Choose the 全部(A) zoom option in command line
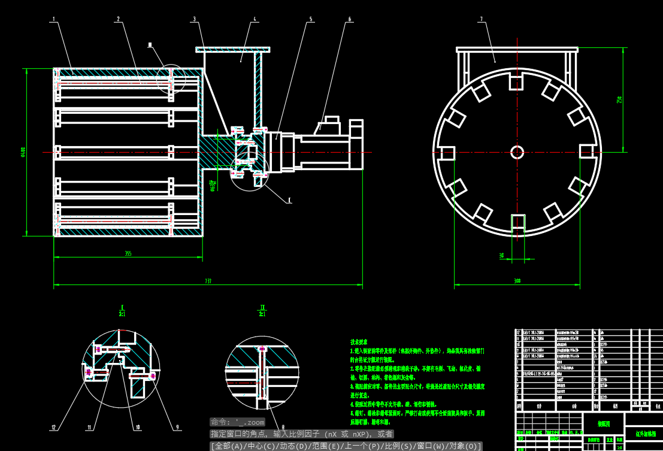Viewport: 663px width, 451px height. pos(228,446)
